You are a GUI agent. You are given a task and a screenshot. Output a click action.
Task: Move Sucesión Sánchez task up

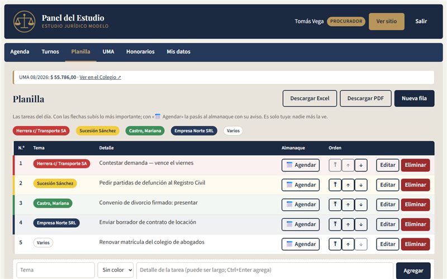coord(348,185)
